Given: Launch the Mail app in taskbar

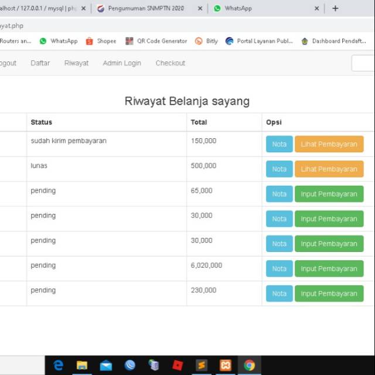Looking at the screenshot, I should (106, 366).
